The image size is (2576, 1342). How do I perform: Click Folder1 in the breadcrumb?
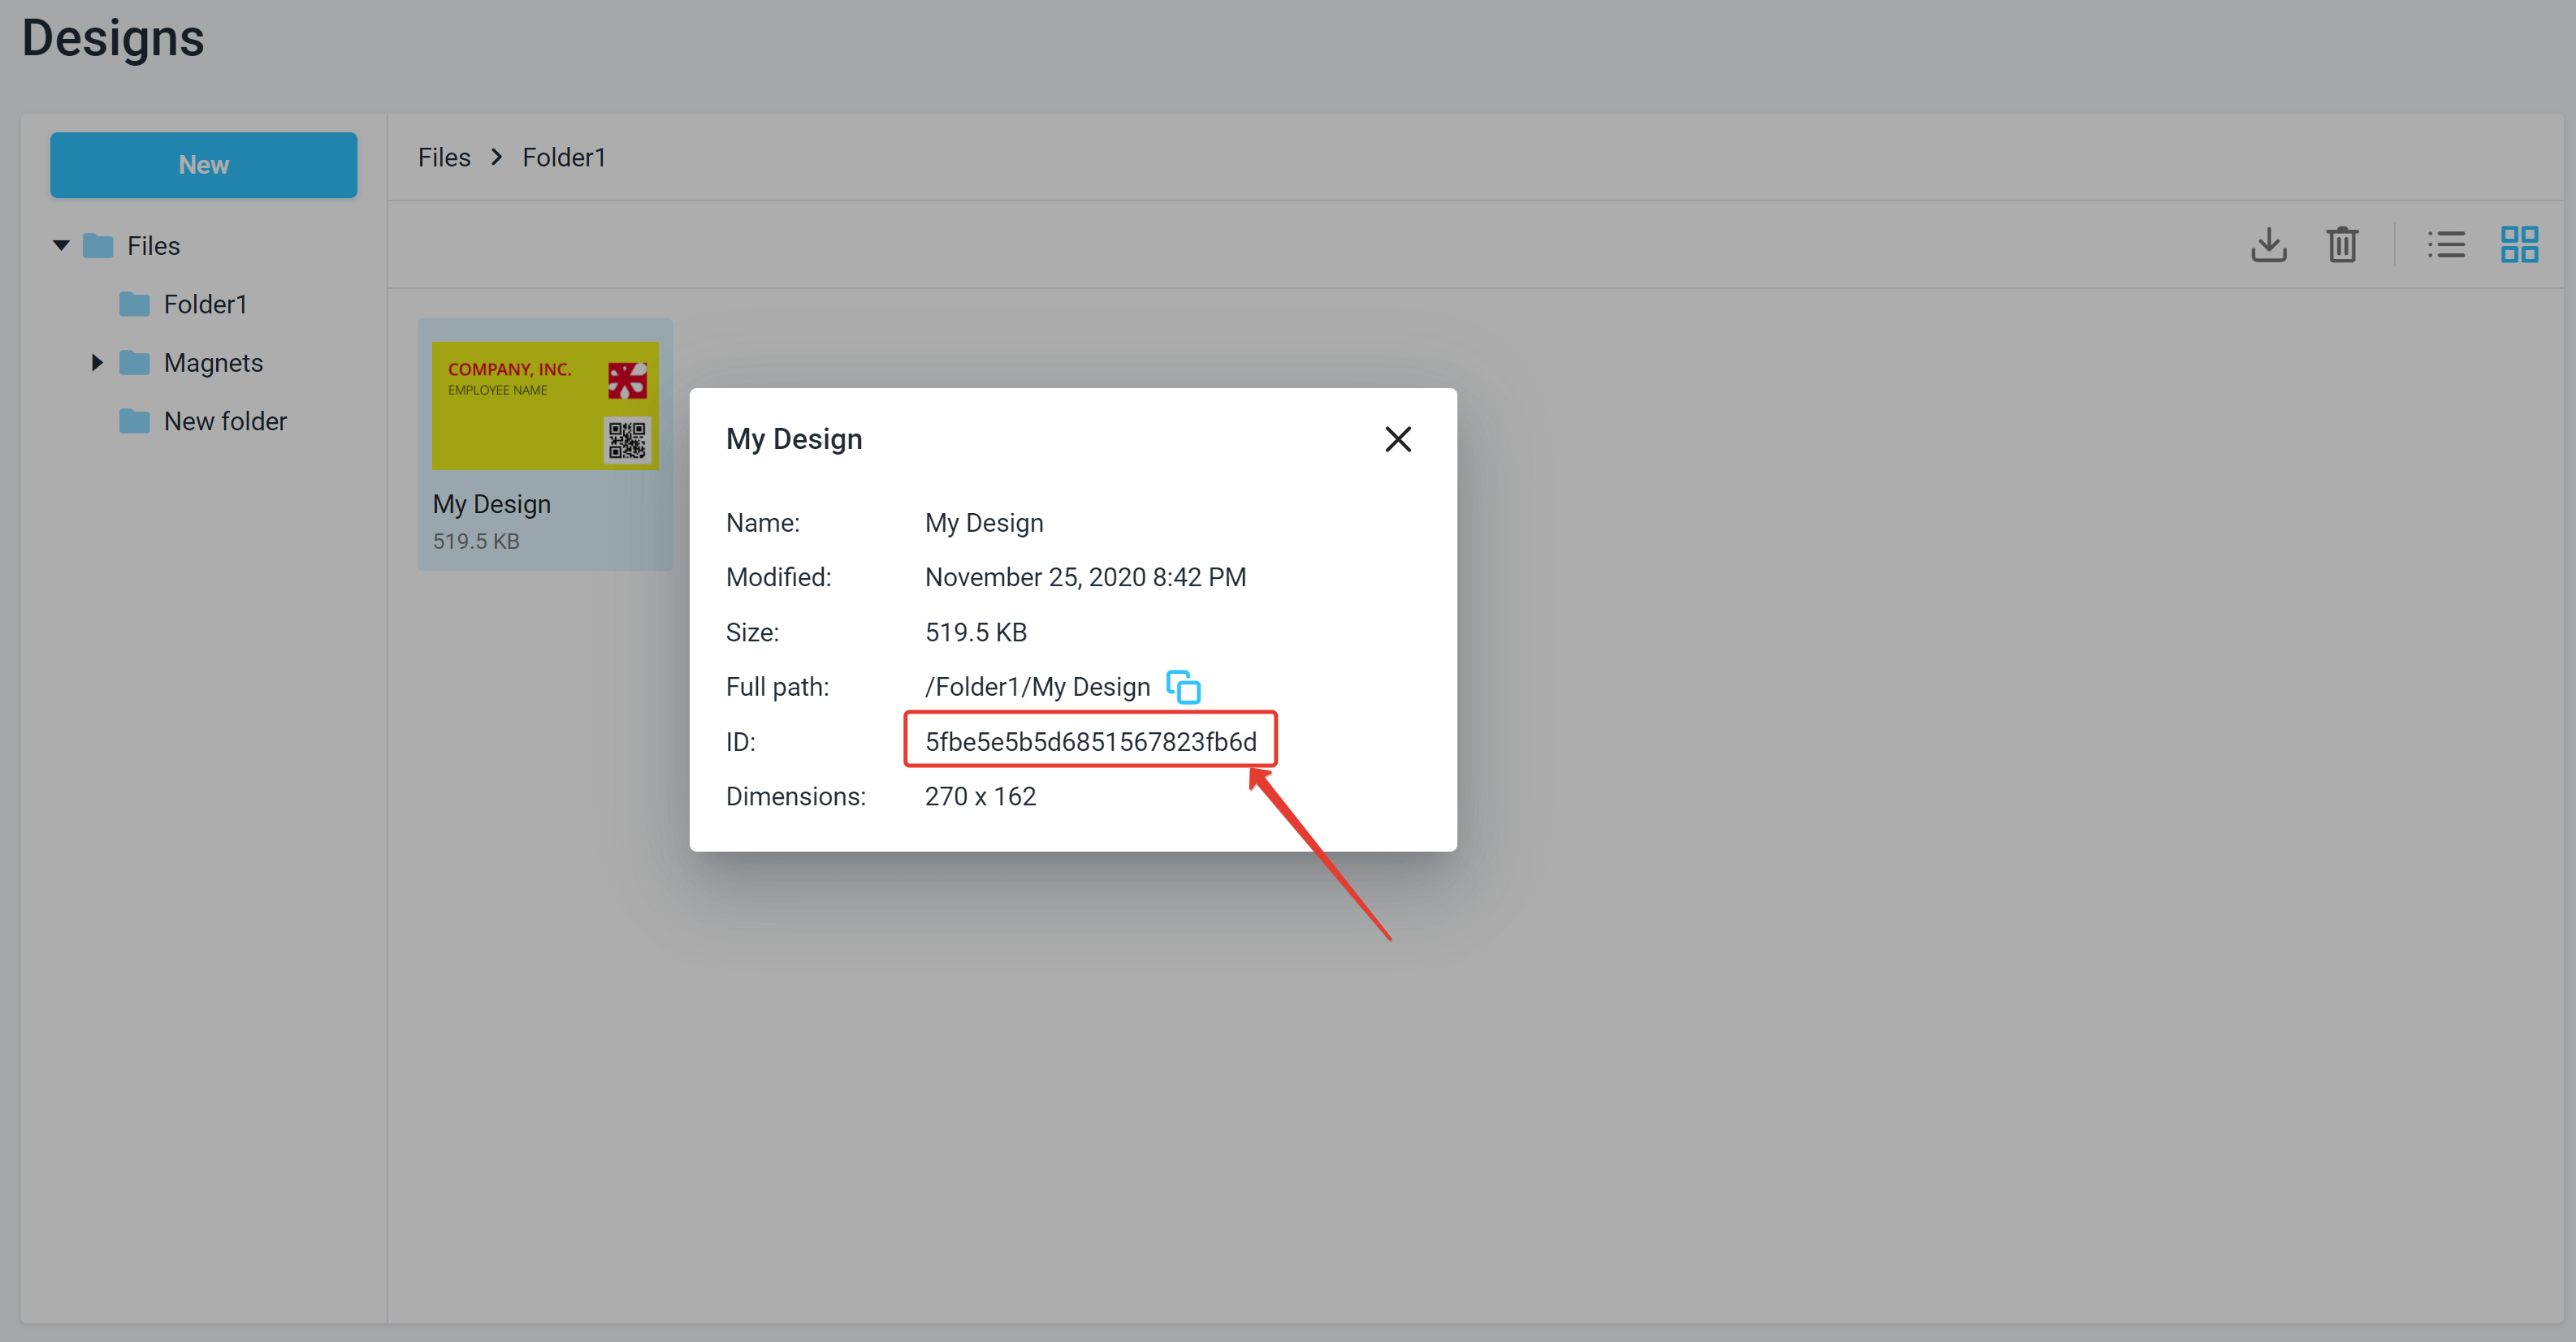[564, 158]
